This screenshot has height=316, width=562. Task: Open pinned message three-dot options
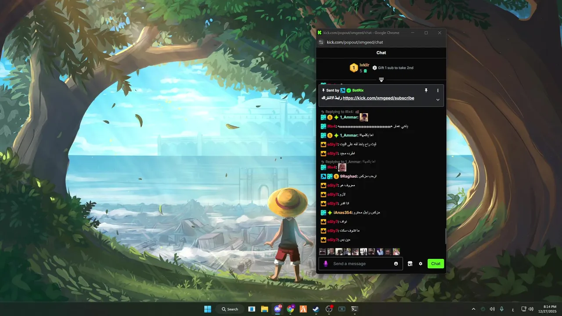pyautogui.click(x=438, y=90)
